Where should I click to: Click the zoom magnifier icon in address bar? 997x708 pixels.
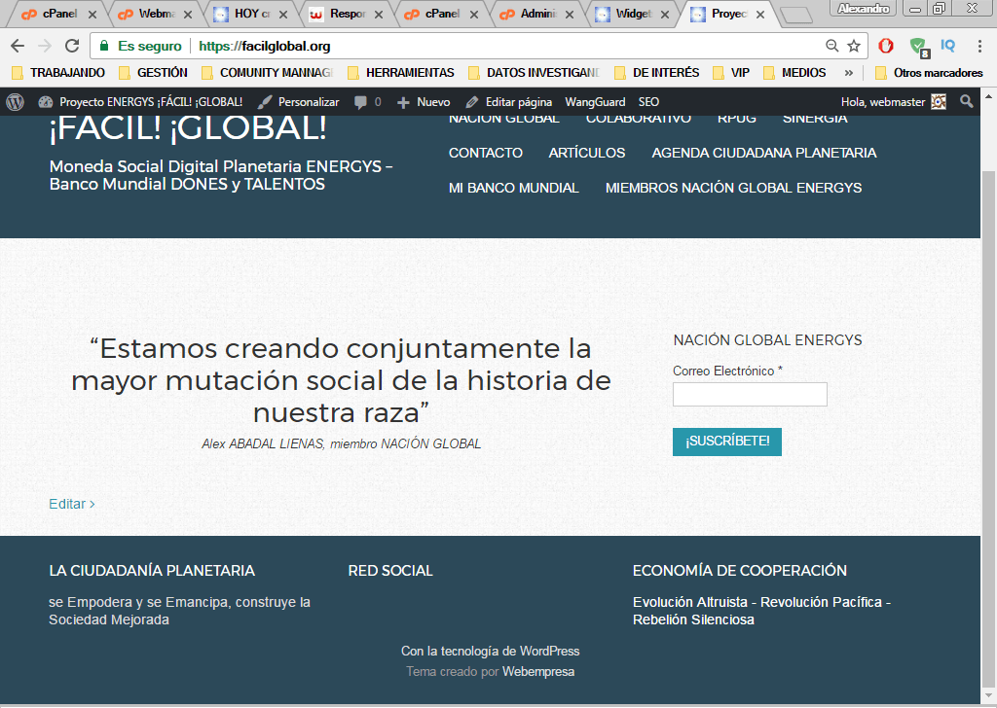(831, 46)
